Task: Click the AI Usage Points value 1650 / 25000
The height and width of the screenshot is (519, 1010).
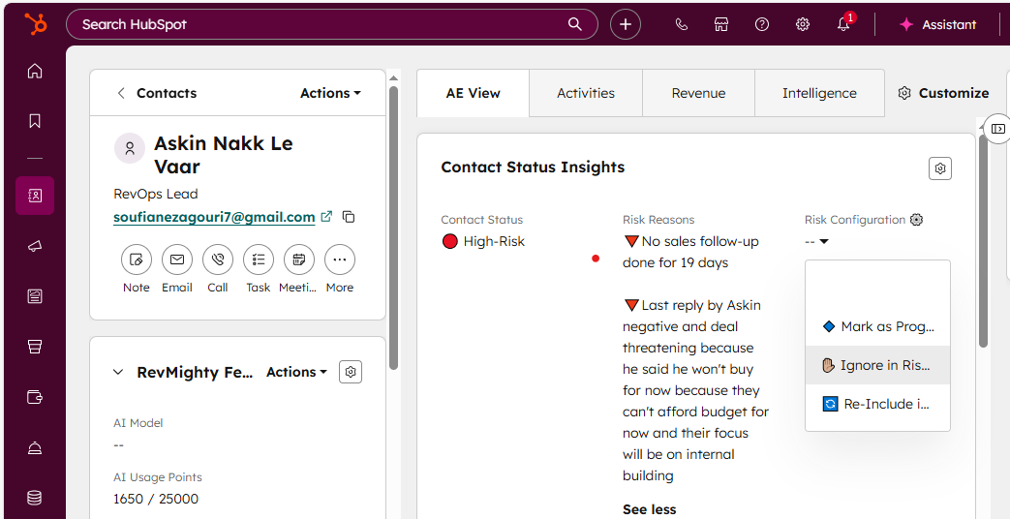Action: pos(156,499)
